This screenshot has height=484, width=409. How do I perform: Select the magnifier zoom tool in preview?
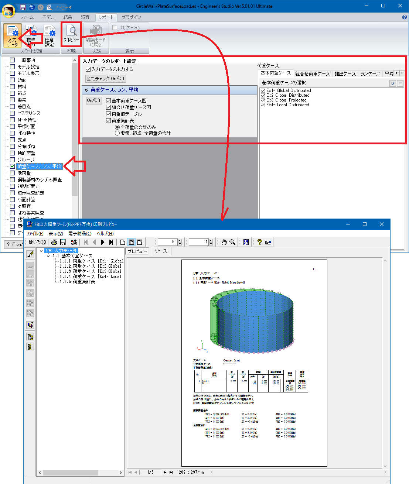(232, 242)
